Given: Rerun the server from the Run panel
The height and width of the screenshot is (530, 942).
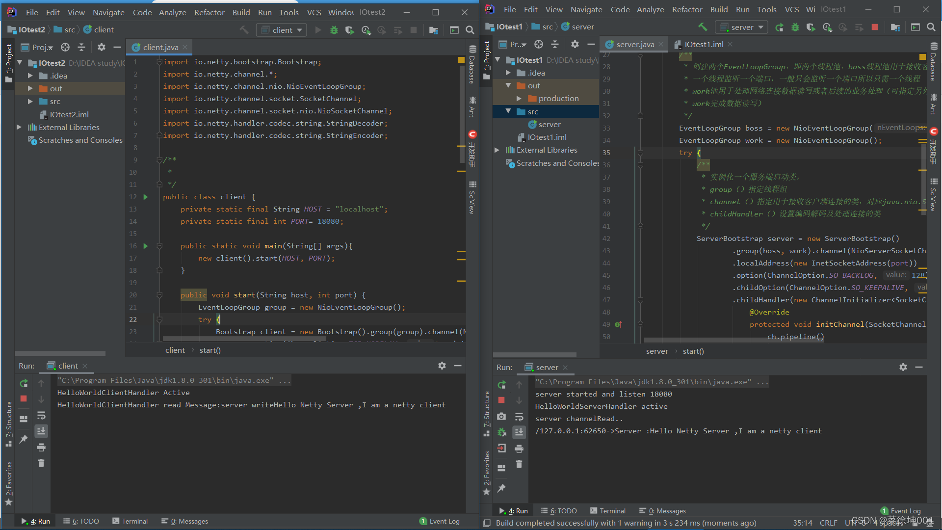Looking at the screenshot, I should (501, 385).
